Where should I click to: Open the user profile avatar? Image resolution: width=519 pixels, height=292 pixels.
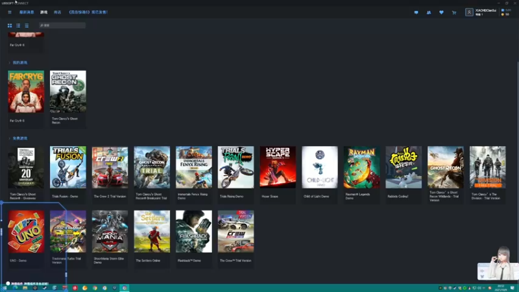pyautogui.click(x=469, y=12)
